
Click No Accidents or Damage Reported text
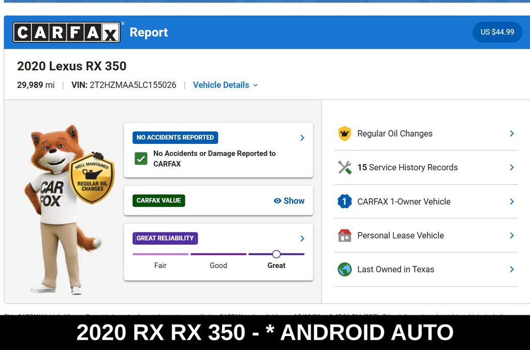pos(215,158)
